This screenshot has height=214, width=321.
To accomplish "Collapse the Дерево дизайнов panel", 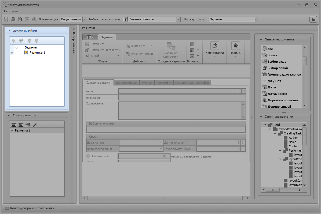I will pyautogui.click(x=9, y=31).
